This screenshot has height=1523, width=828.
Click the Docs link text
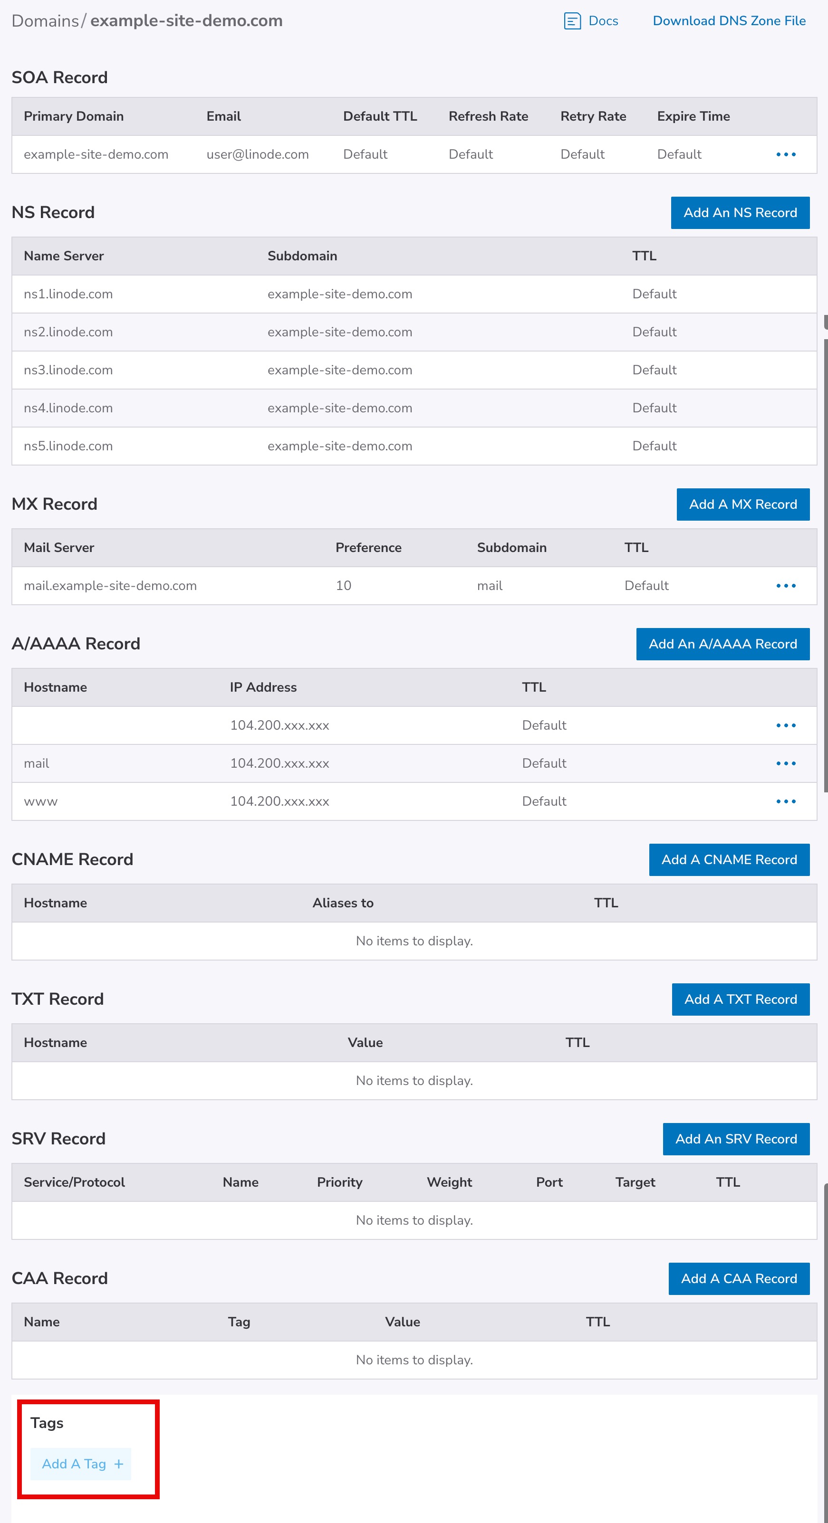(603, 21)
